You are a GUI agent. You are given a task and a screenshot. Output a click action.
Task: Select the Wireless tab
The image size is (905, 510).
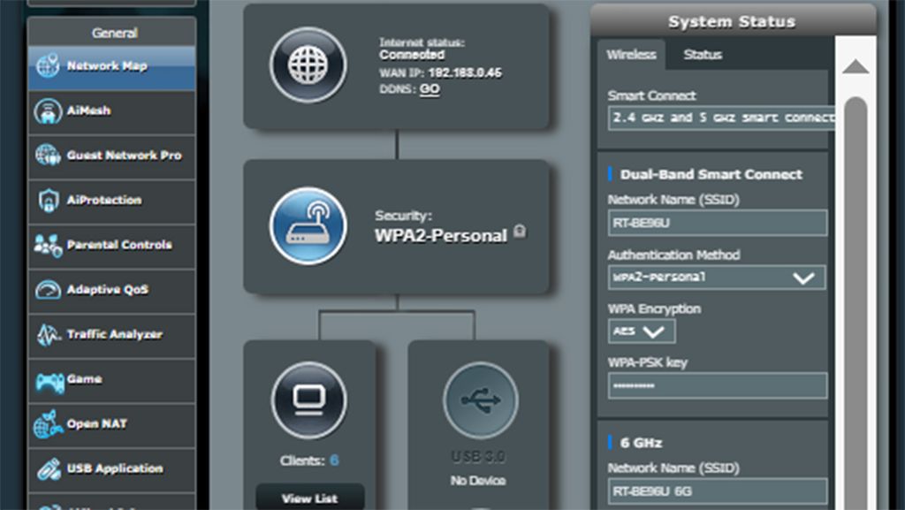(631, 54)
